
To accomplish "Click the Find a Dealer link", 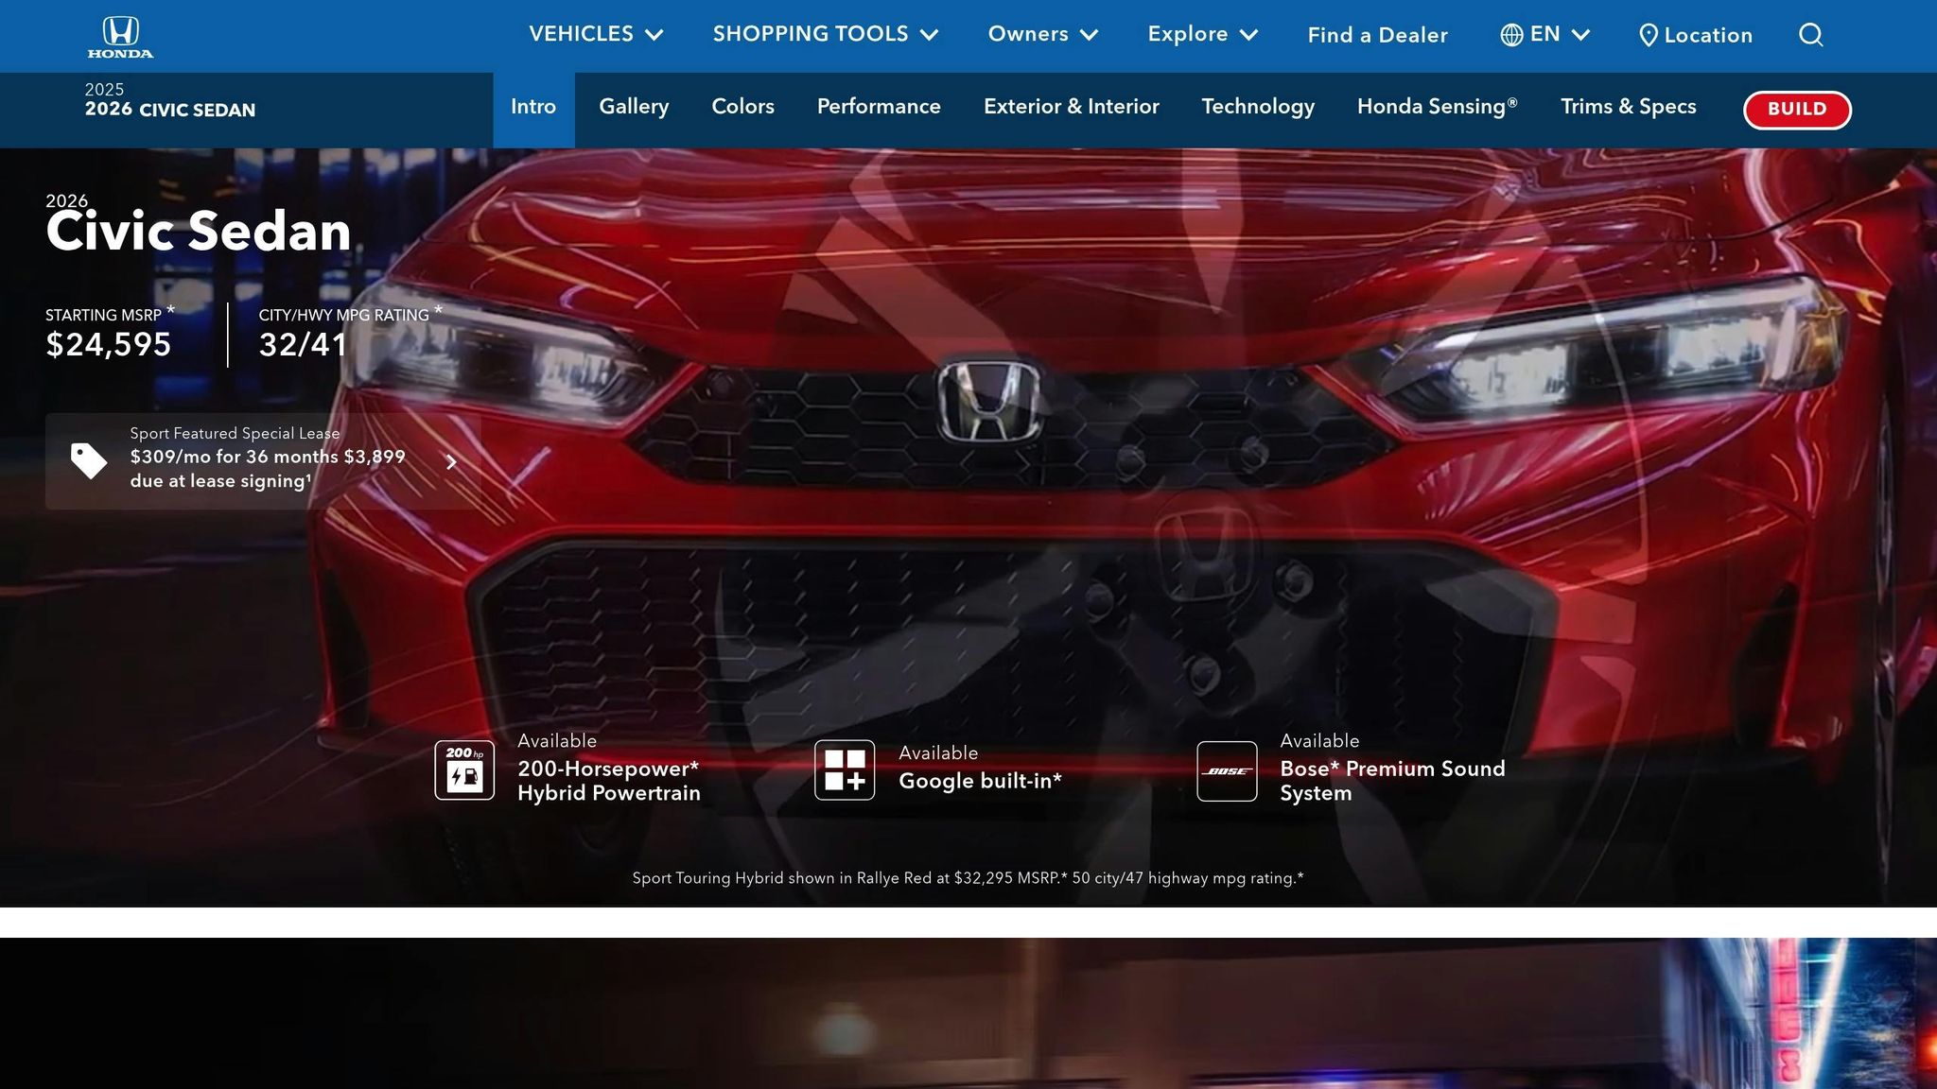I will pyautogui.click(x=1377, y=36).
